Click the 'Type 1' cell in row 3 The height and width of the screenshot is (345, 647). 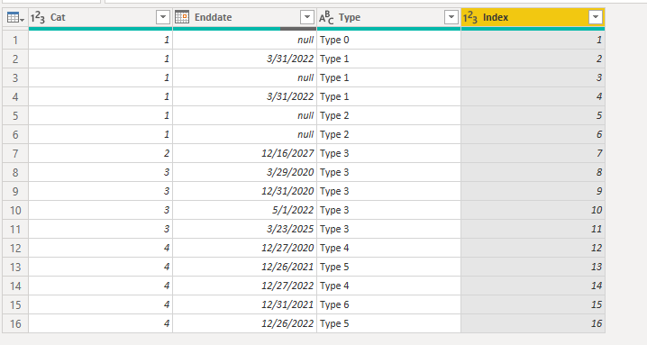click(x=388, y=78)
